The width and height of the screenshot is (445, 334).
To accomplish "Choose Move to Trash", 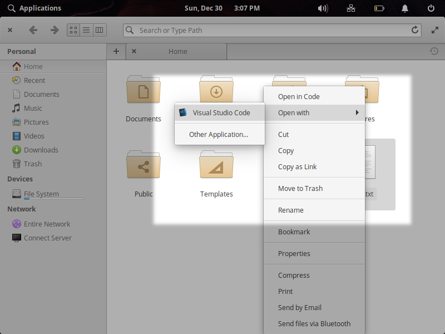I will [x=314, y=188].
